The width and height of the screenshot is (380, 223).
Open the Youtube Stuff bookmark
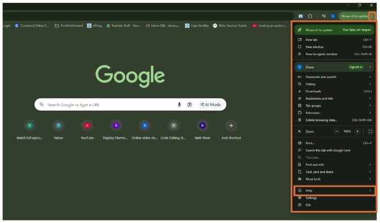[x=124, y=25]
